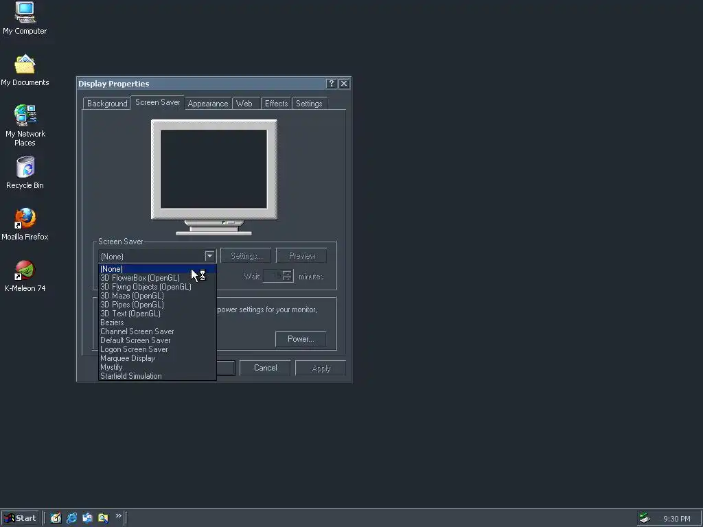Switch to the Appearance tab

click(x=208, y=104)
